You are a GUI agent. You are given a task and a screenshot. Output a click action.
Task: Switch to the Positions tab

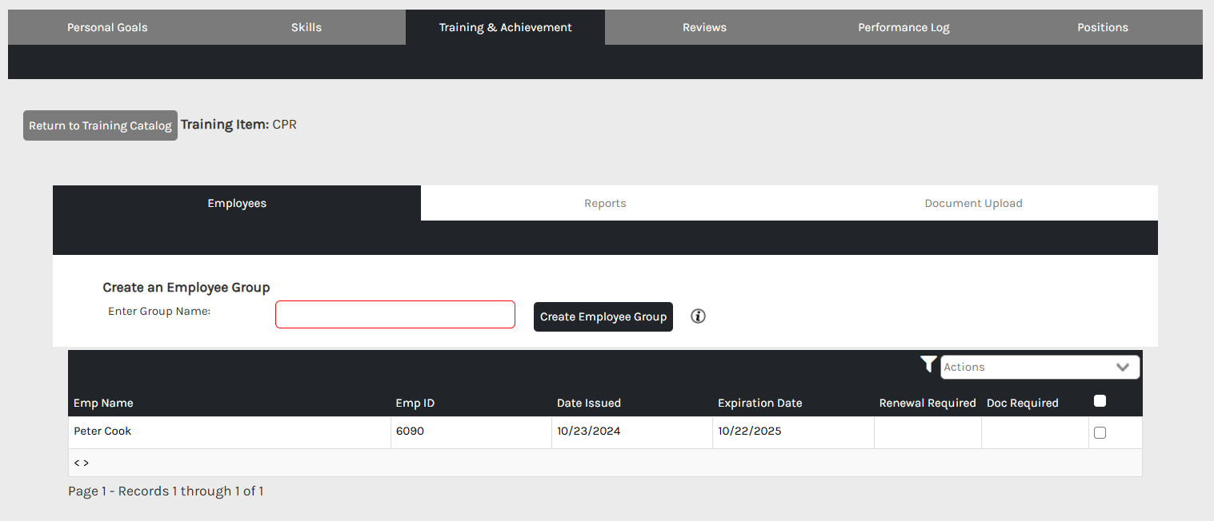point(1103,27)
